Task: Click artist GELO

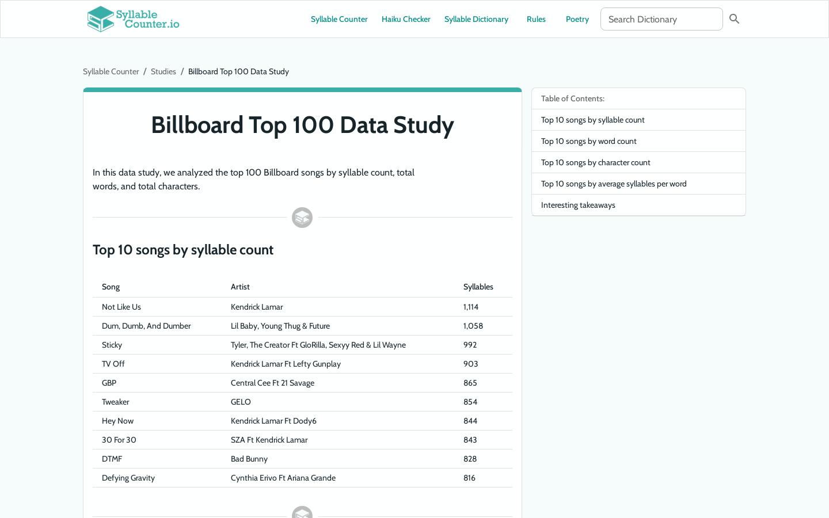Action: pos(241,402)
